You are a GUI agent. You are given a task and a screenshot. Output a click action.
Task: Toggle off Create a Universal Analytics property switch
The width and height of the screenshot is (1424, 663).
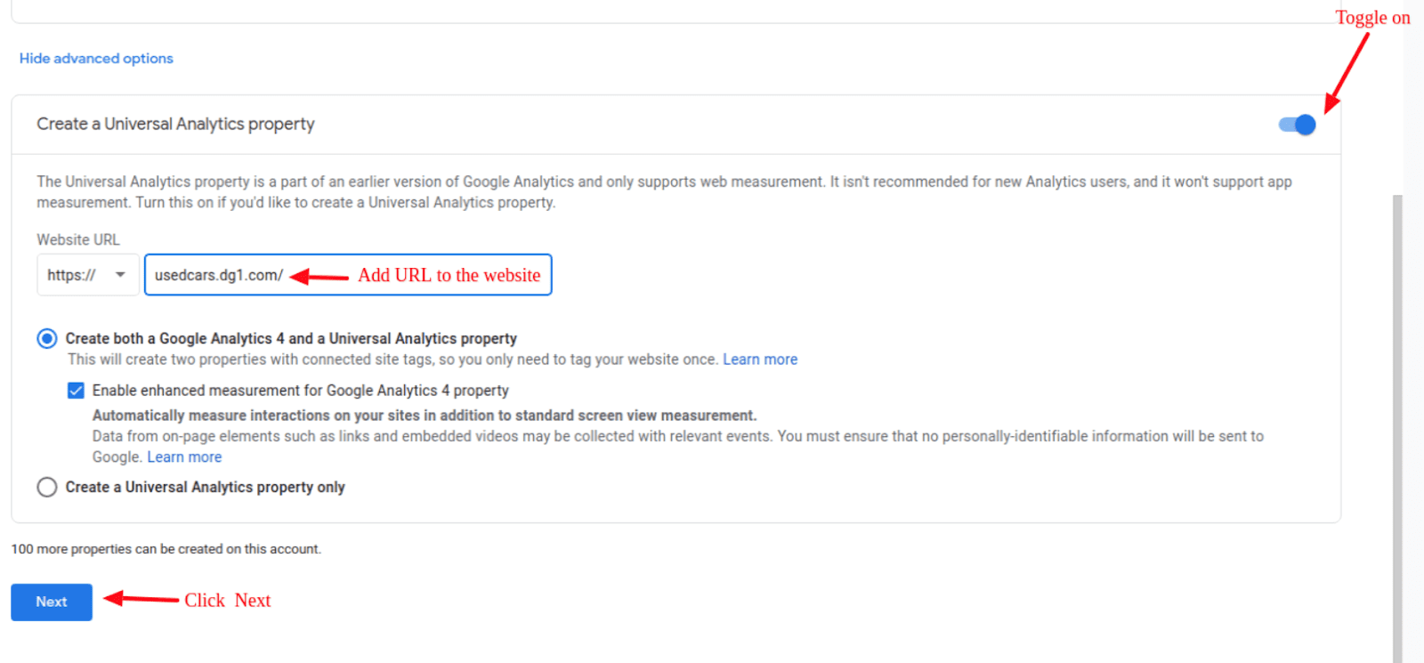pos(1297,125)
